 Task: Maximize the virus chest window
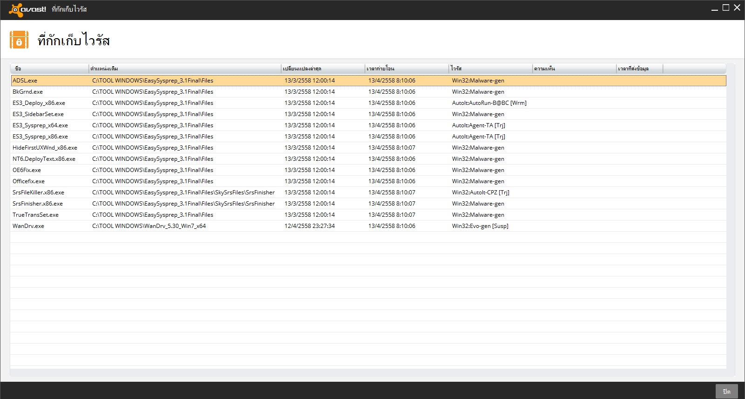(x=726, y=7)
